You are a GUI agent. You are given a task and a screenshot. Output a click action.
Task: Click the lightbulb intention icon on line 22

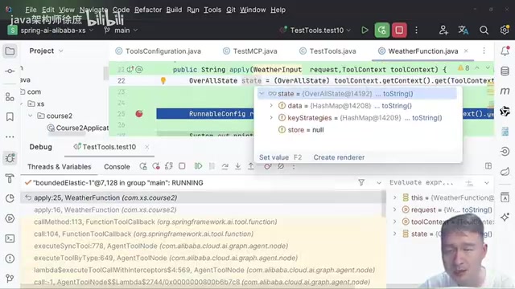(163, 80)
